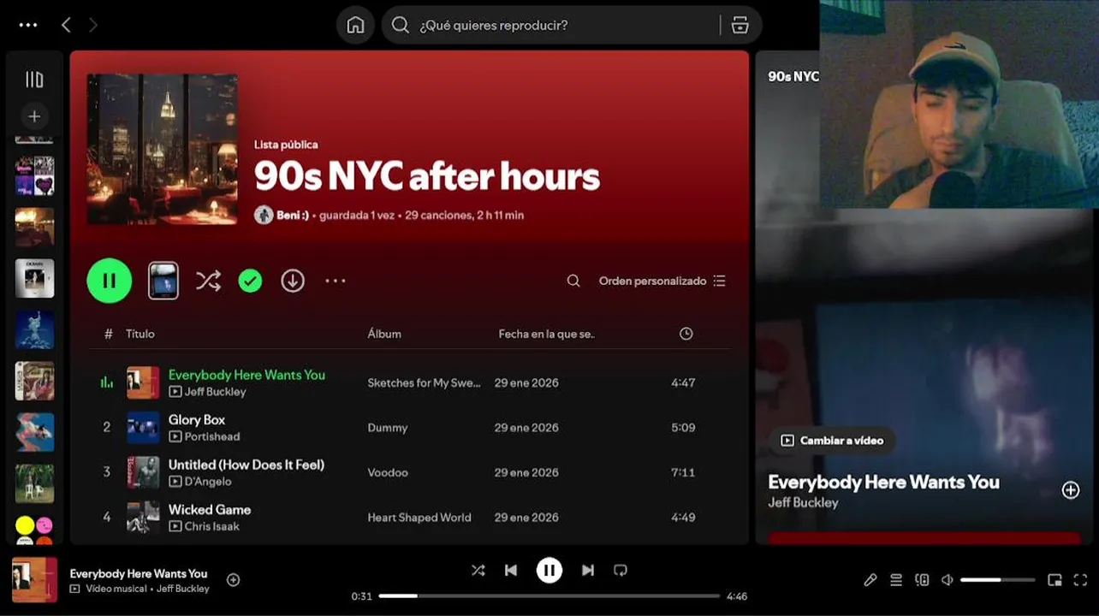Expand Your Library sidebar icon
Screen dimensions: 1099x616
click(x=34, y=80)
